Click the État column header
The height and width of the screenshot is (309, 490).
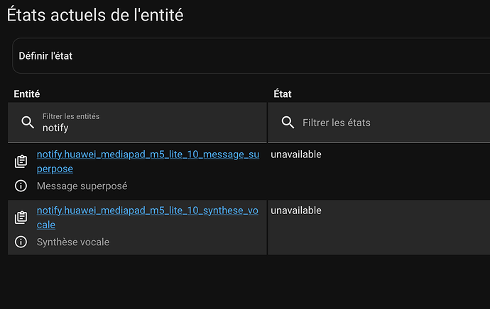click(x=283, y=94)
